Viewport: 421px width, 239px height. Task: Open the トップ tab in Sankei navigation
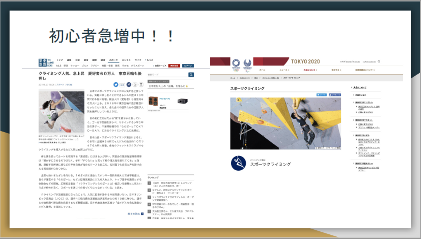pyautogui.click(x=60, y=60)
